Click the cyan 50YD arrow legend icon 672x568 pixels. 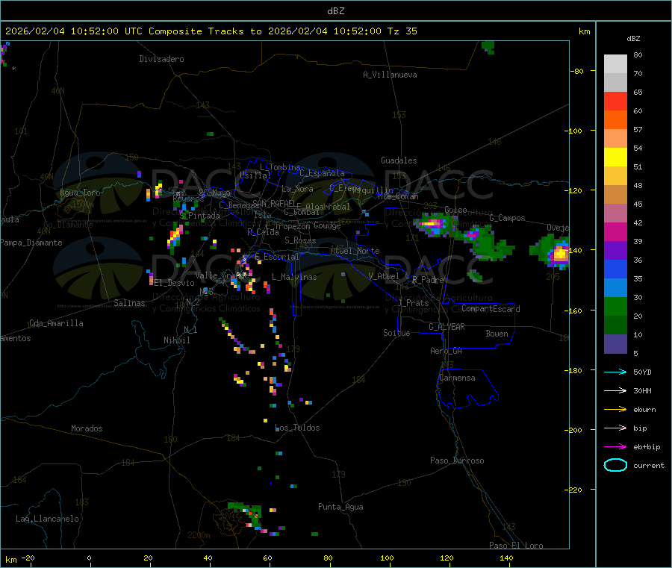(615, 372)
